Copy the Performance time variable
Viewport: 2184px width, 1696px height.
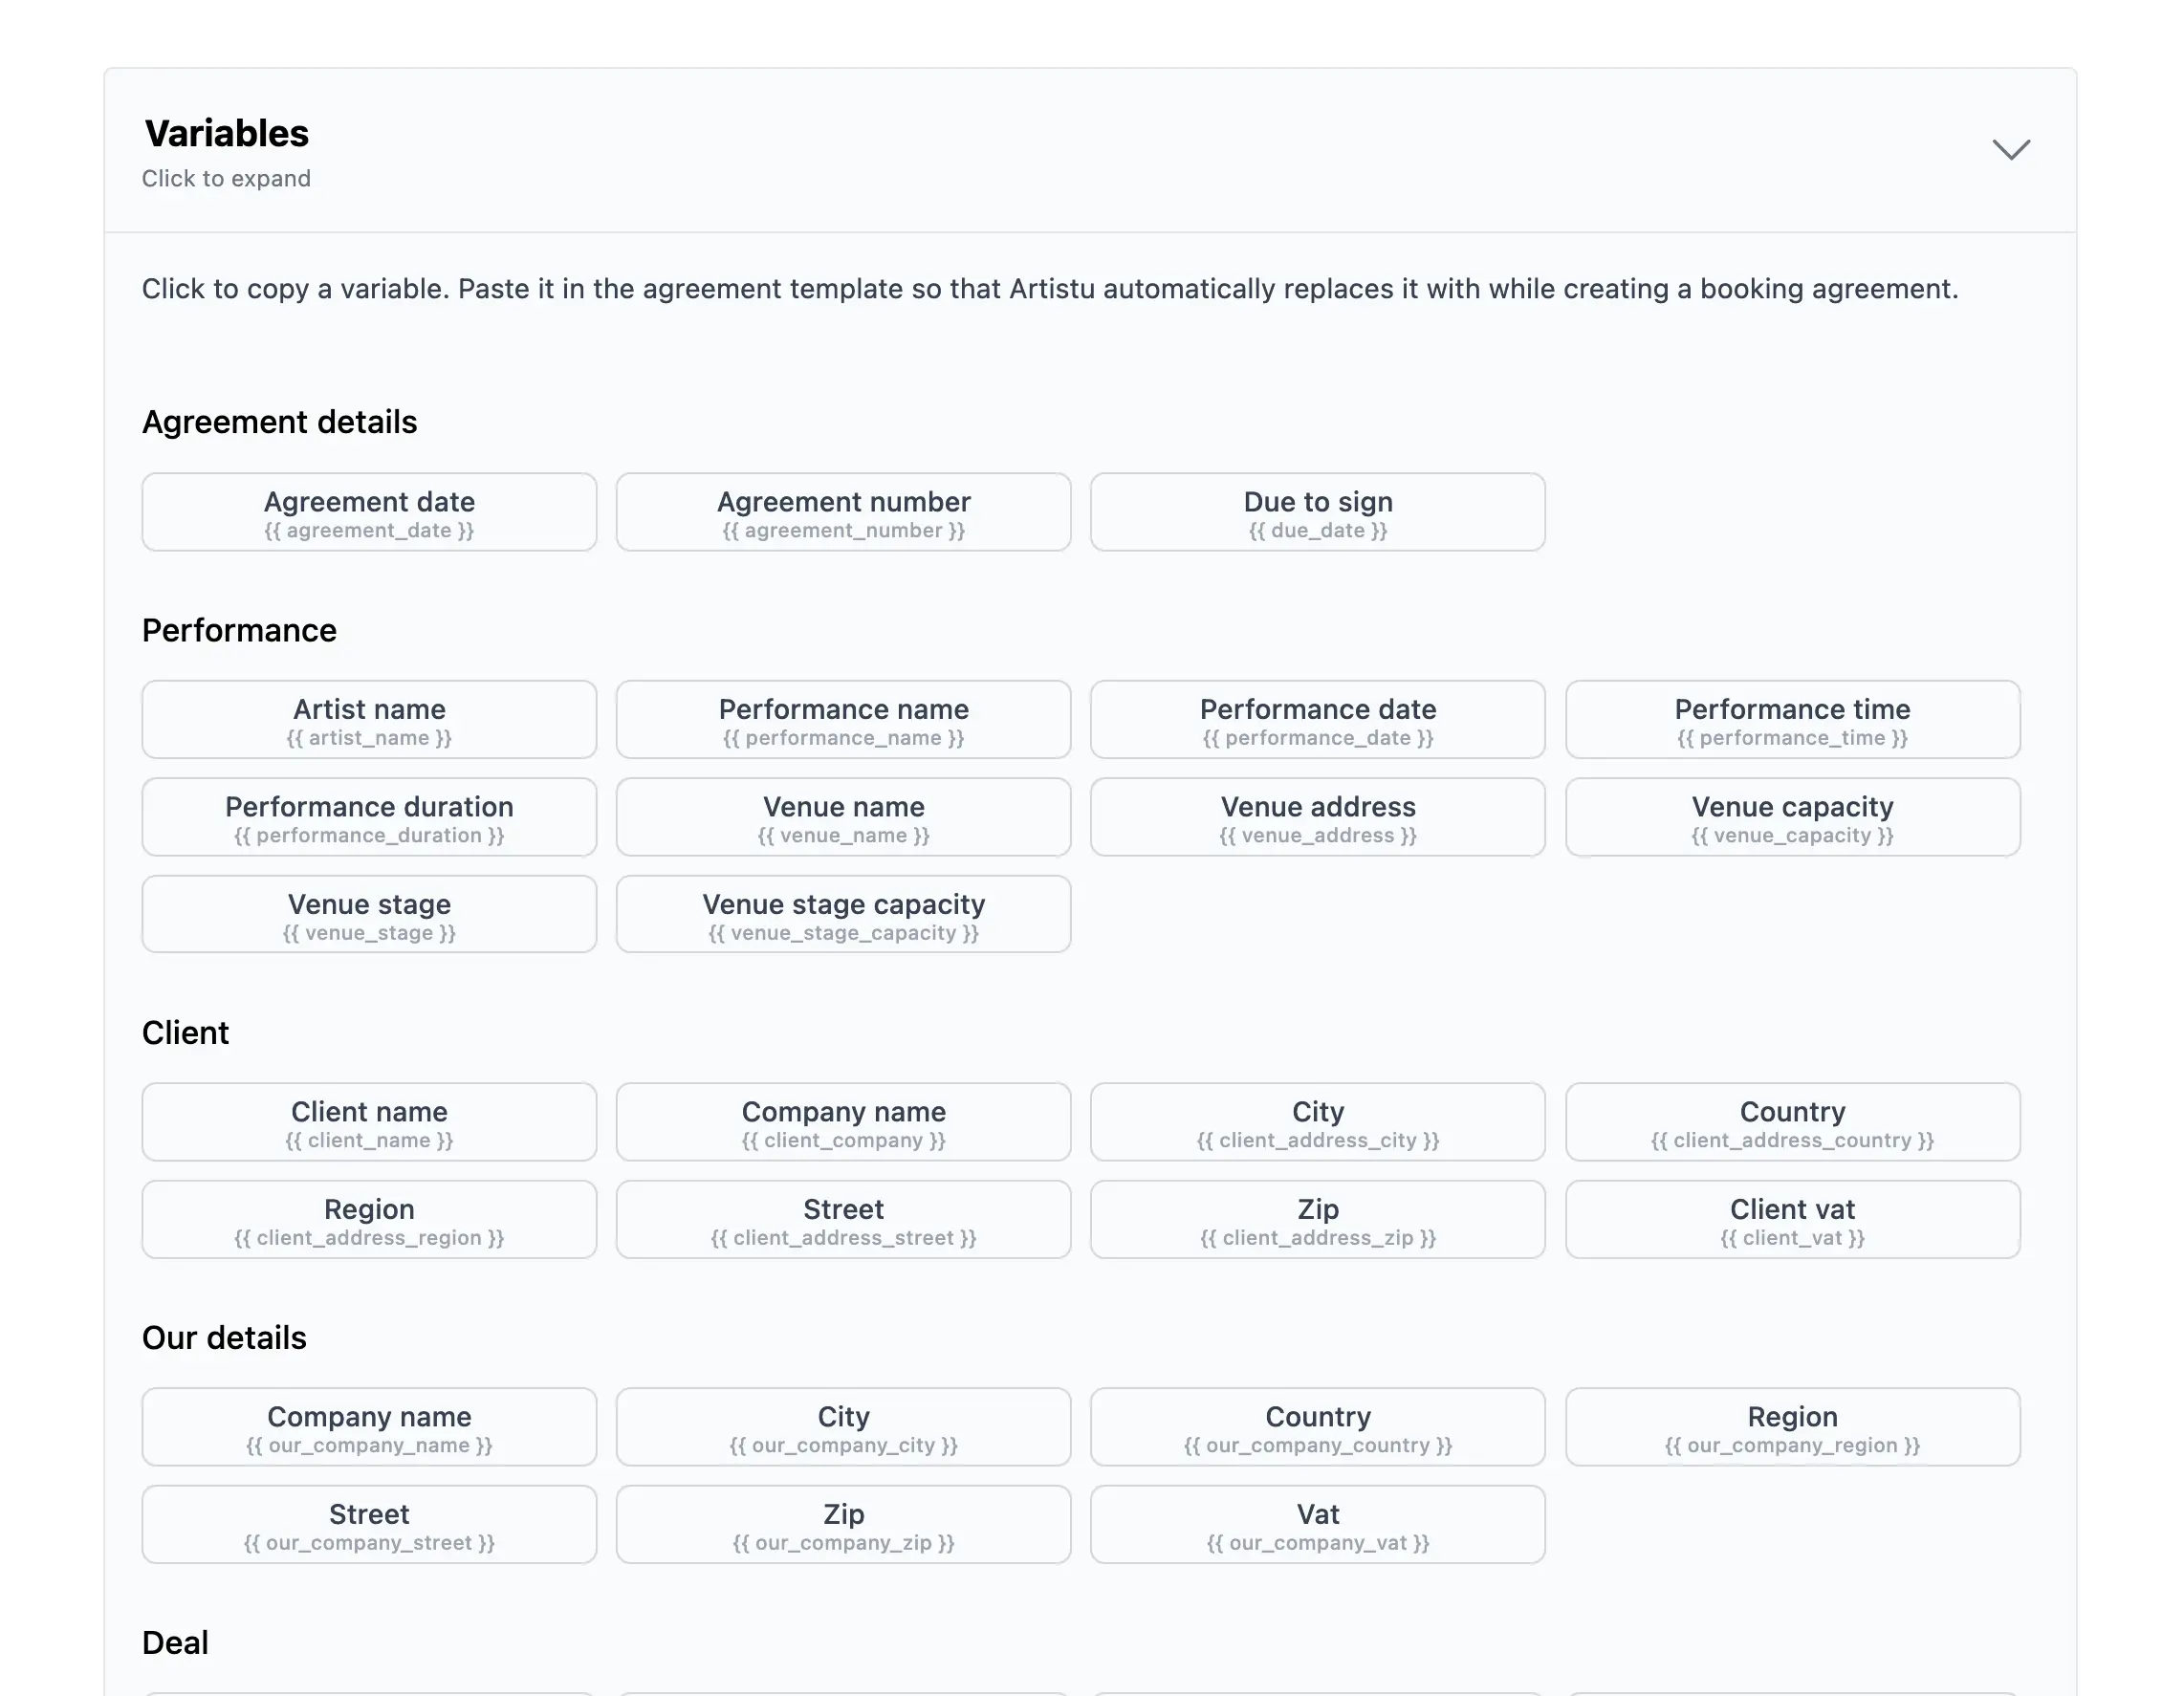click(1791, 719)
